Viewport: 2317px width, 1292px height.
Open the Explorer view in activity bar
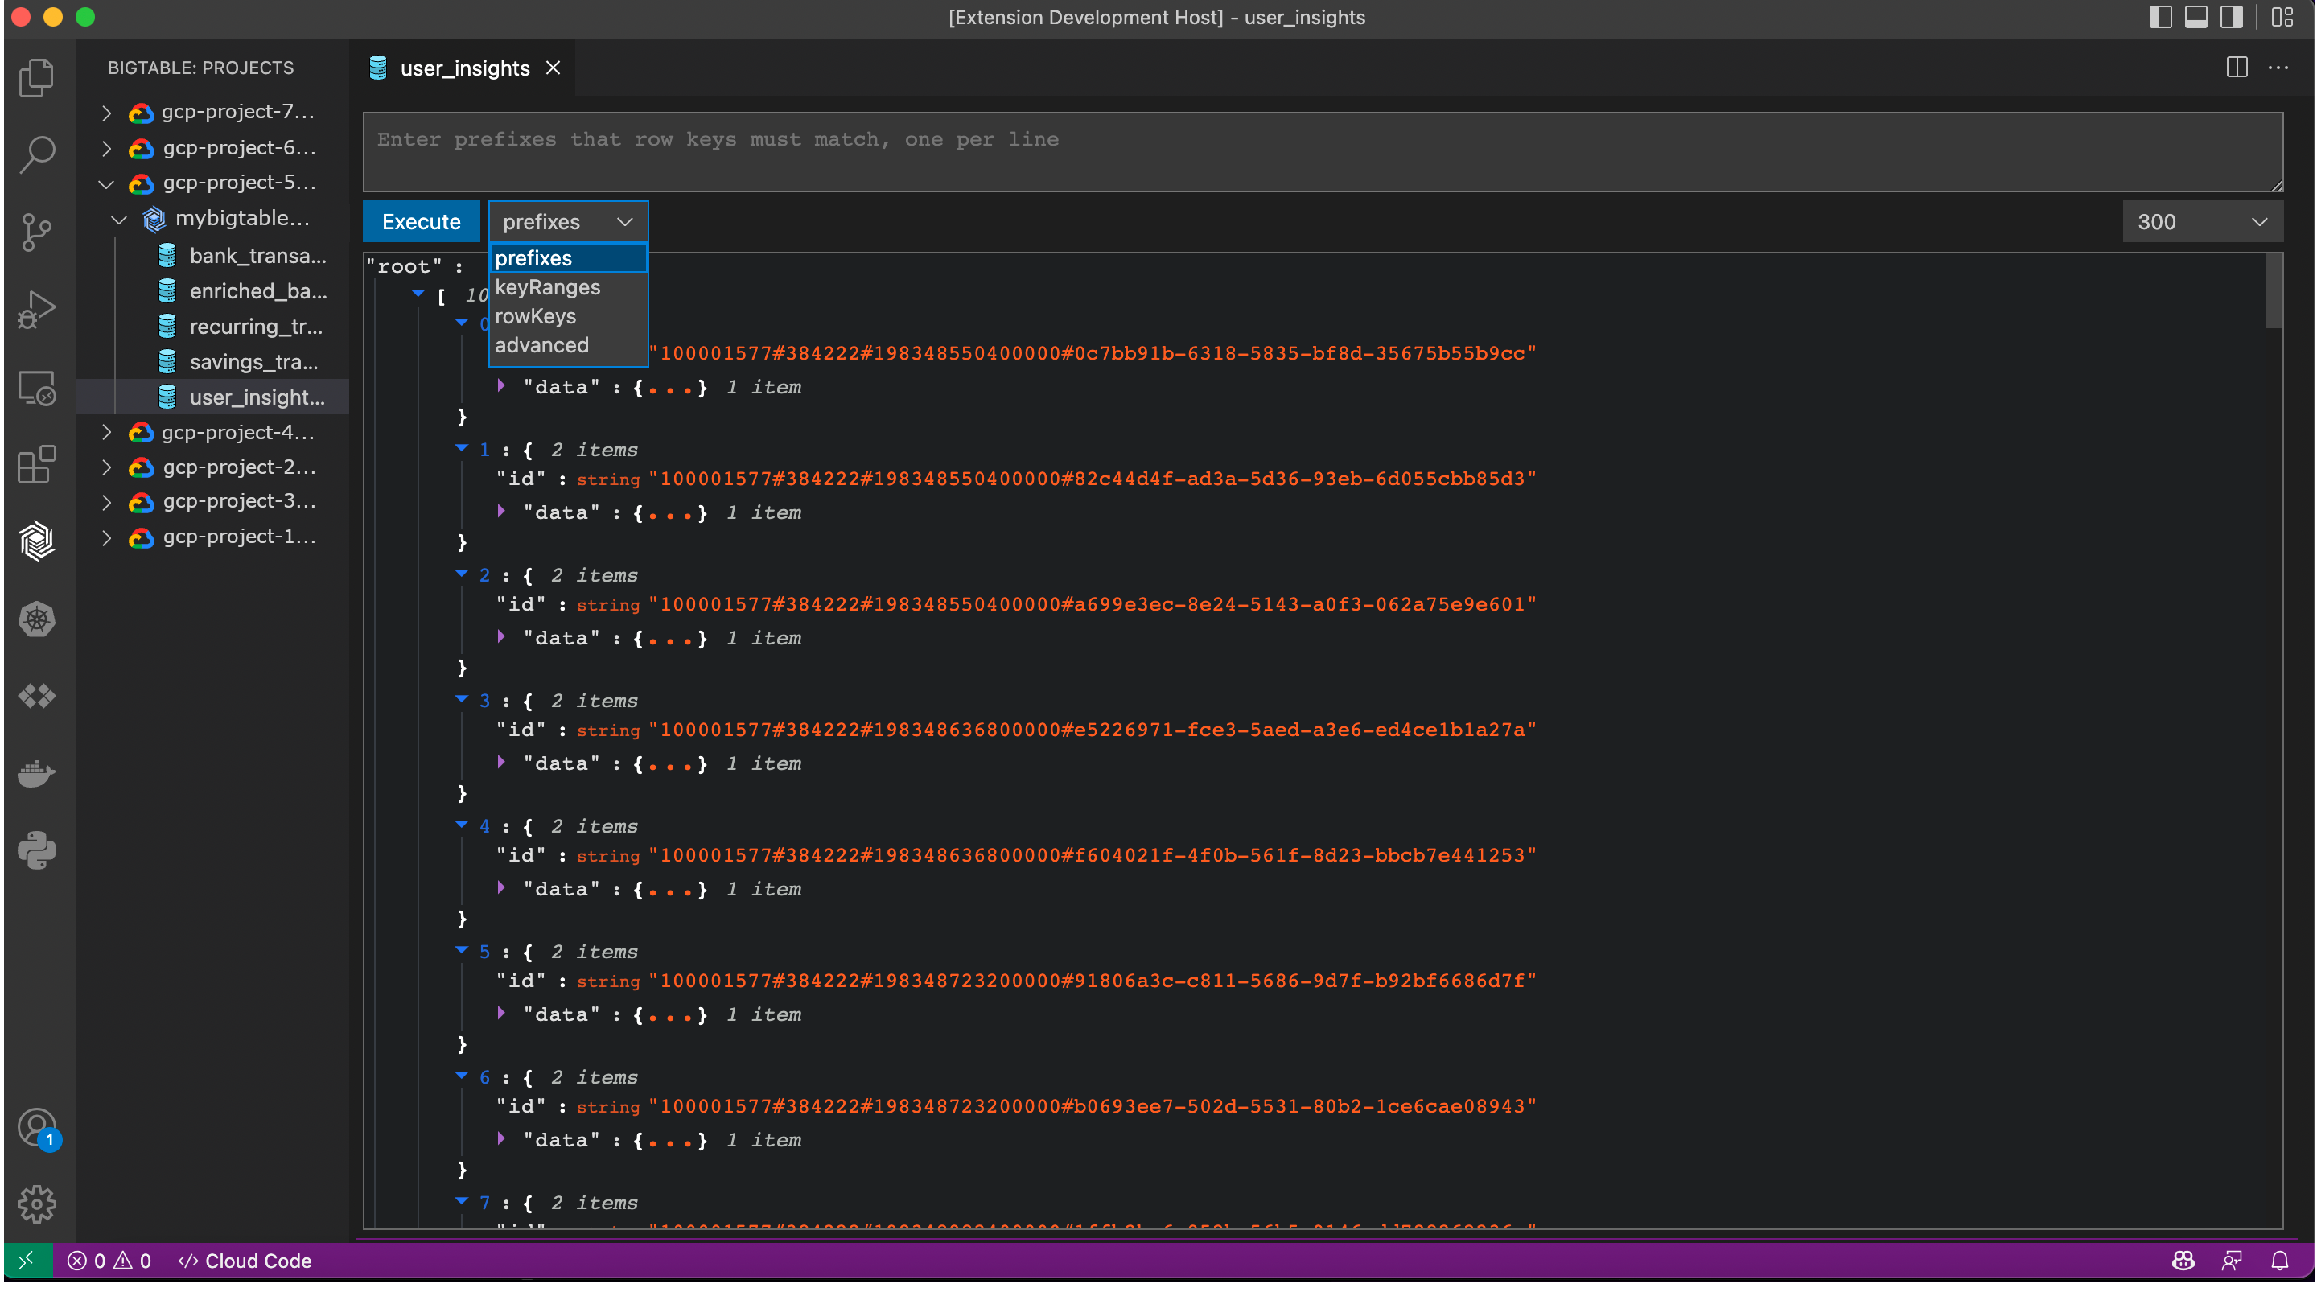tap(37, 77)
